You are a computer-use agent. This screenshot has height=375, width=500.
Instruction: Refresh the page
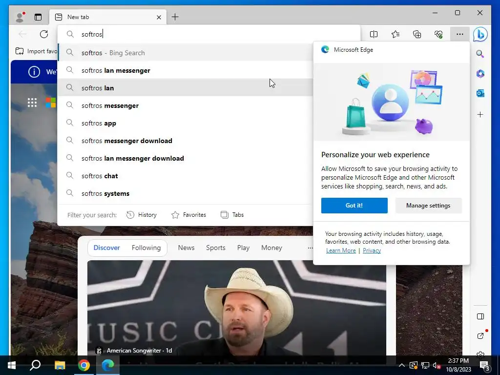click(44, 34)
